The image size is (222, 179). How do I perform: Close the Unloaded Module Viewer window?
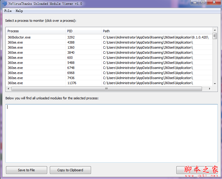[214, 2]
